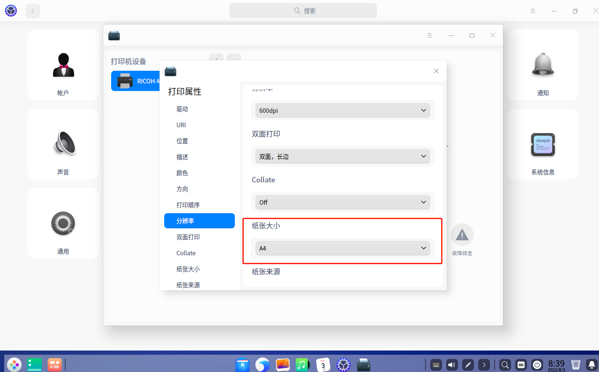Open 声音 sound settings

pos(63,144)
